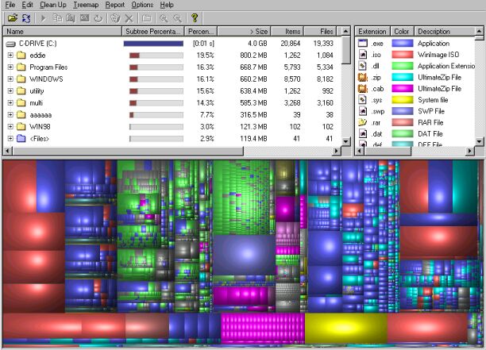486x350 pixels.
Task: Click the magenta .cab color swatch
Action: point(403,89)
